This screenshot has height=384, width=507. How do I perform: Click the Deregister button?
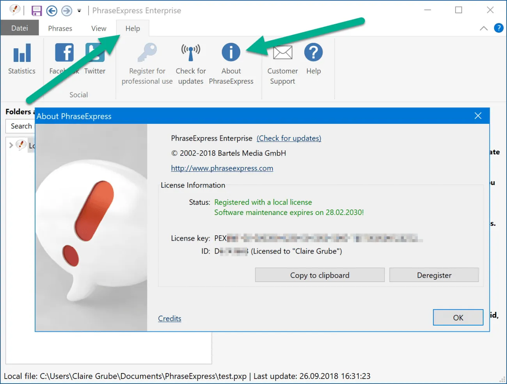pos(434,275)
